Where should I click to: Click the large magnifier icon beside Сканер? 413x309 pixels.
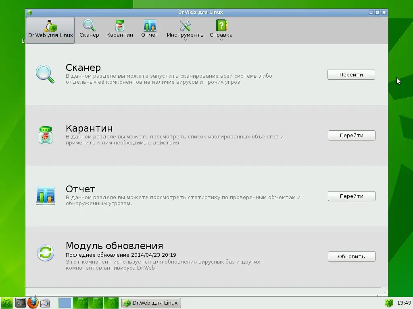coord(45,74)
